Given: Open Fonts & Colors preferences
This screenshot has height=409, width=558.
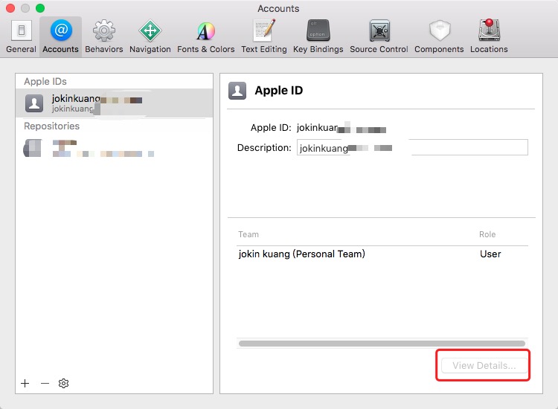Looking at the screenshot, I should pyautogui.click(x=205, y=36).
